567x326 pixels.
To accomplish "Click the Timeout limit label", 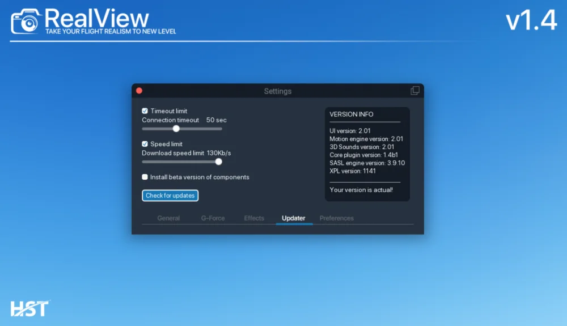I will 169,111.
